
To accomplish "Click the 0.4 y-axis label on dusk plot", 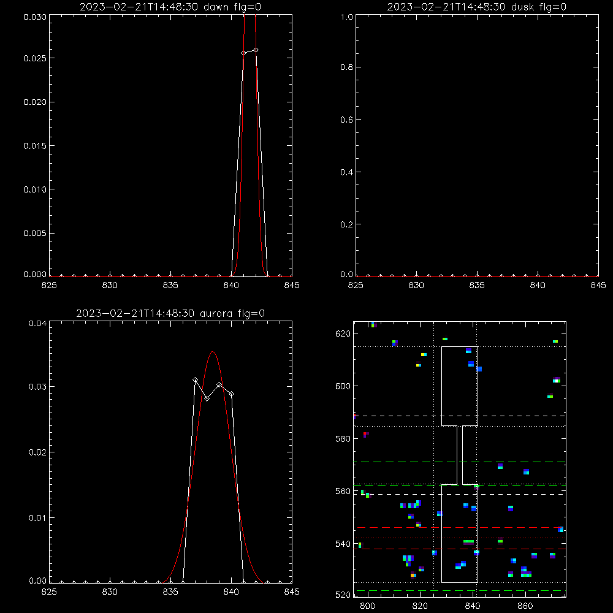I will (x=347, y=172).
